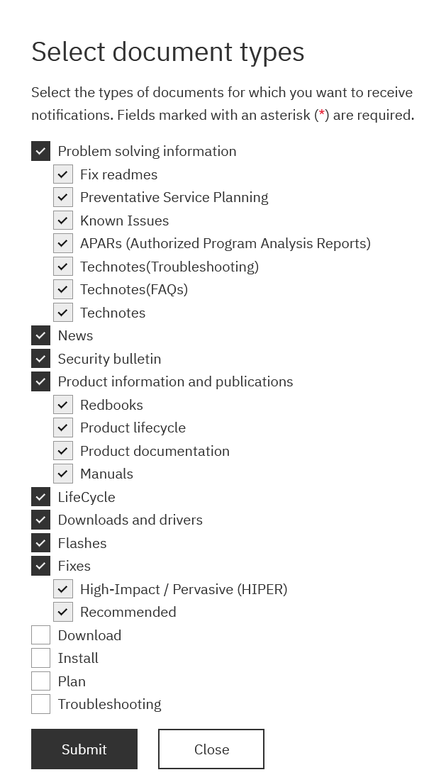The image size is (429, 782).
Task: Check the Install option
Action: (41, 659)
